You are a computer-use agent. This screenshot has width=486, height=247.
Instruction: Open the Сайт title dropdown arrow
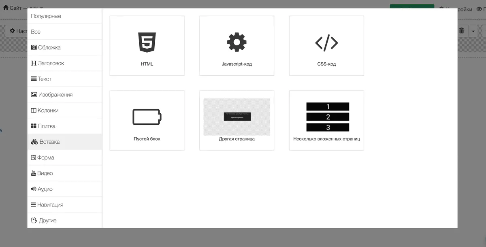point(42,8)
